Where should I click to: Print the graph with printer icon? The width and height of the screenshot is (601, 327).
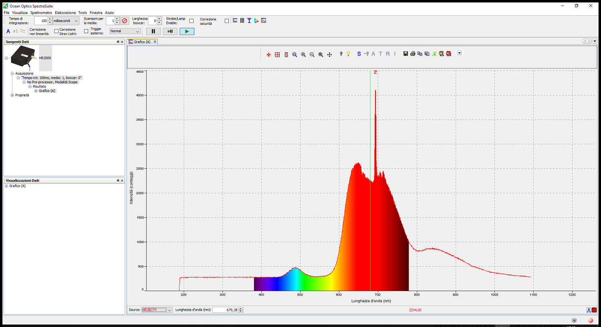[413, 54]
